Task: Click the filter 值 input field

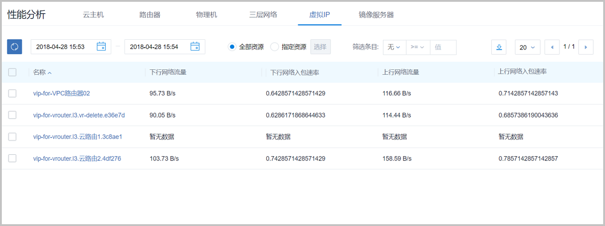Action: point(443,47)
